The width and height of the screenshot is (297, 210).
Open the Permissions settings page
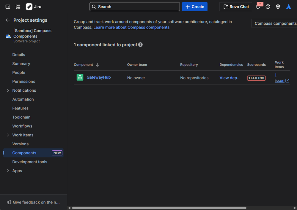point(24,81)
